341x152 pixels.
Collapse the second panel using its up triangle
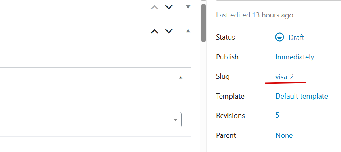tap(188, 31)
